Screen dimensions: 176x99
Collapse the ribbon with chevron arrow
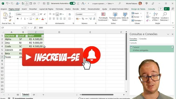(x=173, y=23)
